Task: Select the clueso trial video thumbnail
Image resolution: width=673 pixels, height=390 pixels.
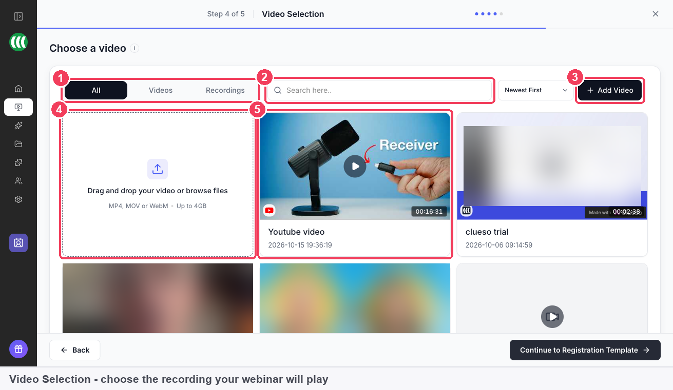Action: [552, 166]
